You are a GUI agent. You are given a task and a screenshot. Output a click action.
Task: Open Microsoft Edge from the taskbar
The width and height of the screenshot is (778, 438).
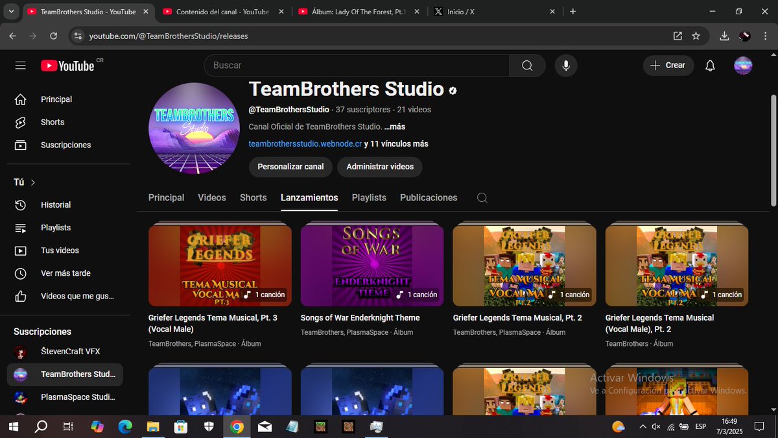125,426
